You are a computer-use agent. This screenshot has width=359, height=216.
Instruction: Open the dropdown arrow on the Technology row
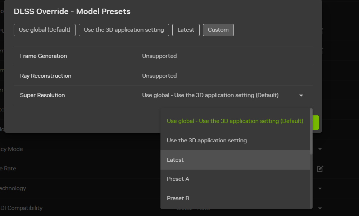coord(320,188)
